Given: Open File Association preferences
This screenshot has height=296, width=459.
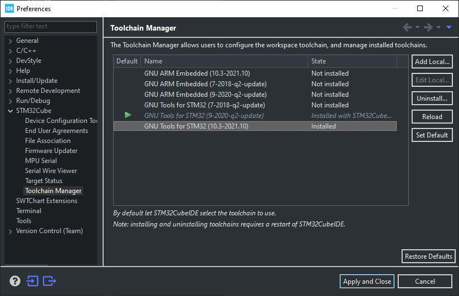Looking at the screenshot, I should tap(48, 141).
